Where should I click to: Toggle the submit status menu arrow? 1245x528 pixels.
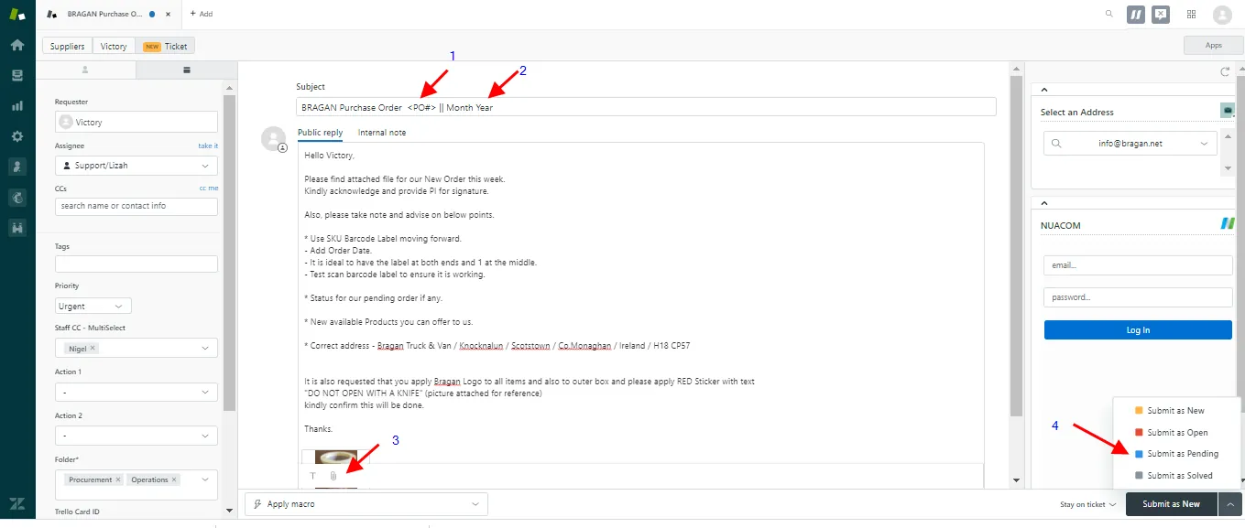pyautogui.click(x=1229, y=504)
